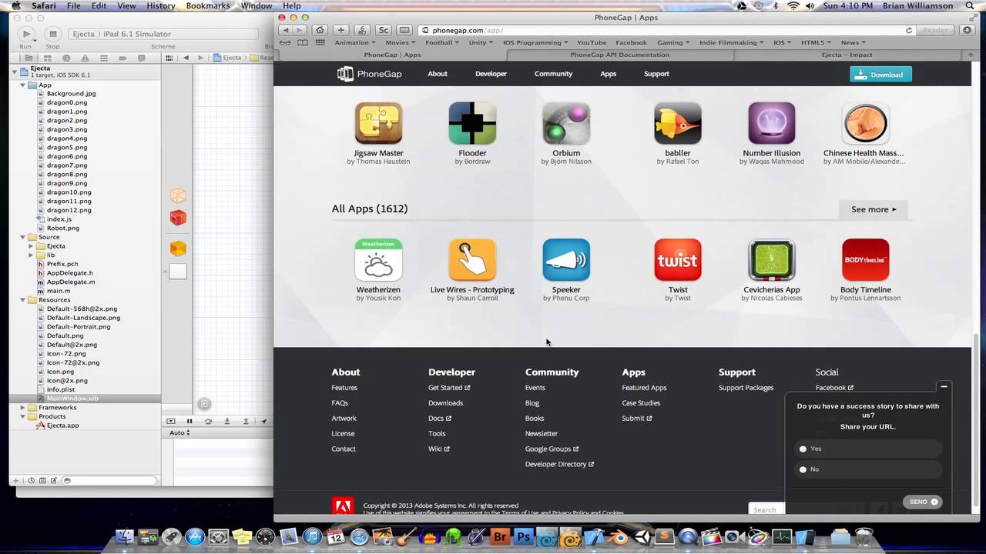Open the Weatherizen app icon
986x554 pixels.
point(378,260)
